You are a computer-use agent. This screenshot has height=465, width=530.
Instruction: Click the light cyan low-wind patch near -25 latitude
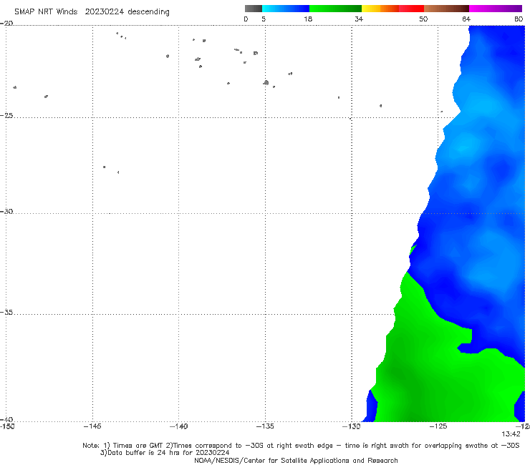point(485,103)
